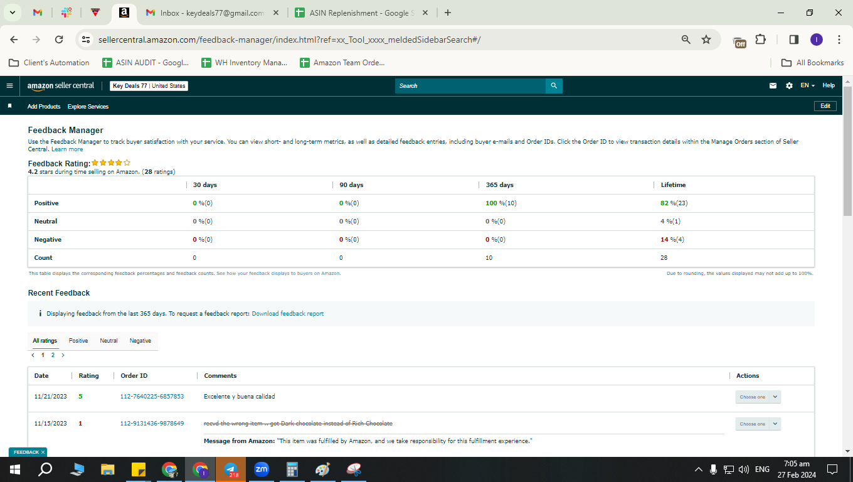The width and height of the screenshot is (853, 482).
Task: Open the Paint palette taskbar icon
Action: coord(322,469)
